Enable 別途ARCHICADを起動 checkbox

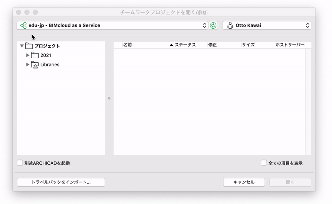20,163
